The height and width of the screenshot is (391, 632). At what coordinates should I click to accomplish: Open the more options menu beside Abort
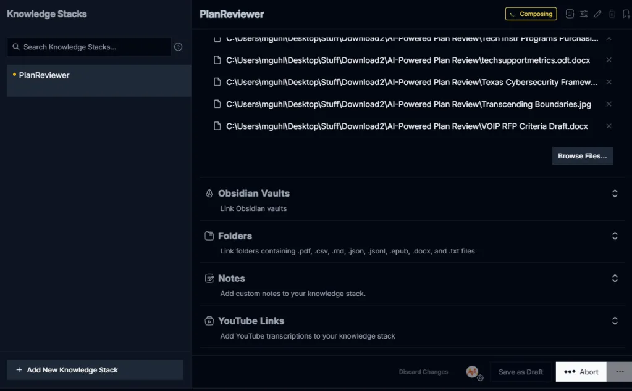pyautogui.click(x=620, y=372)
